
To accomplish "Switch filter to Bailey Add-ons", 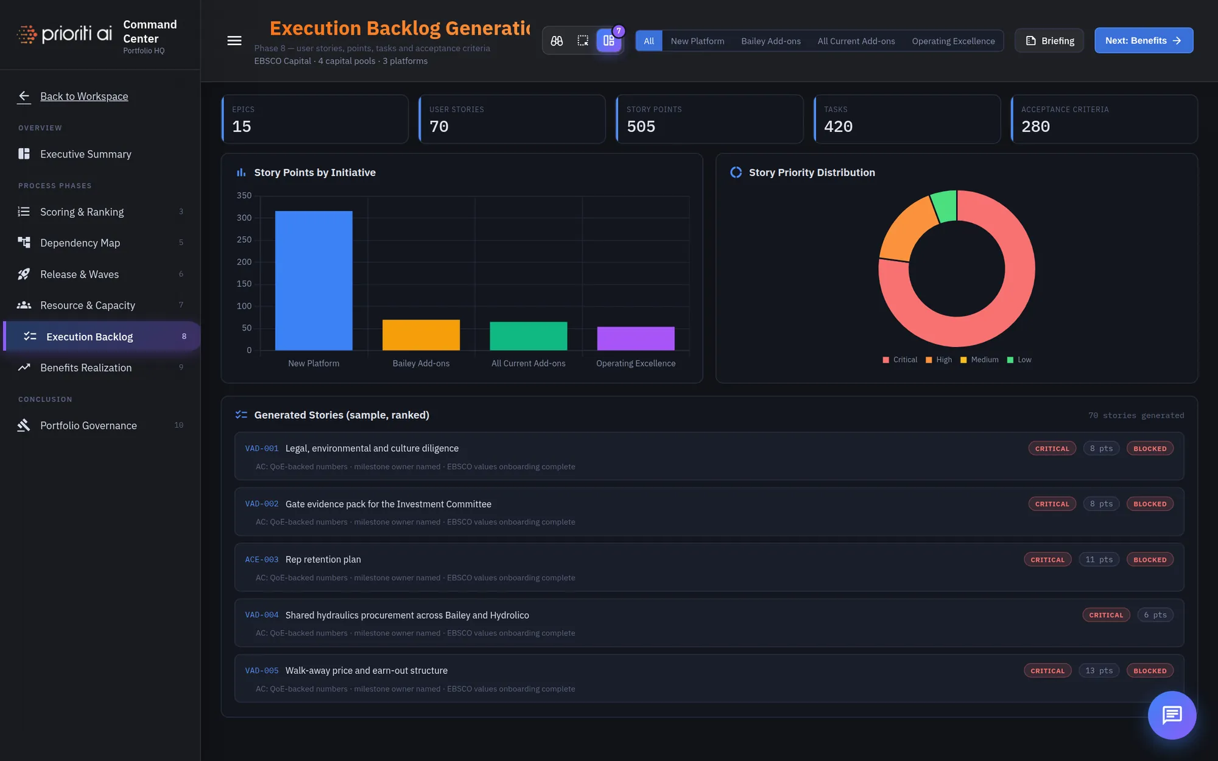I will tap(770, 41).
